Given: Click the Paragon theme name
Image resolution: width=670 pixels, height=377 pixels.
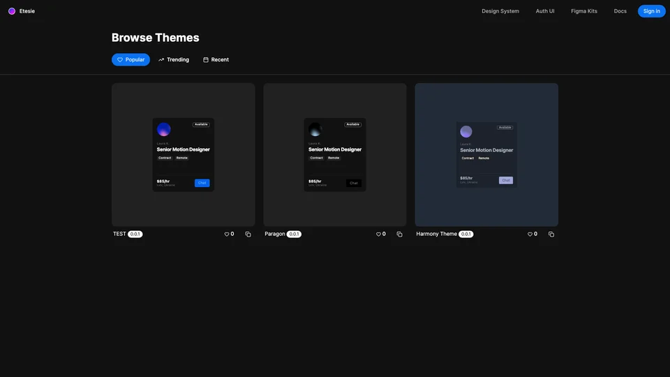Looking at the screenshot, I should click(x=275, y=234).
